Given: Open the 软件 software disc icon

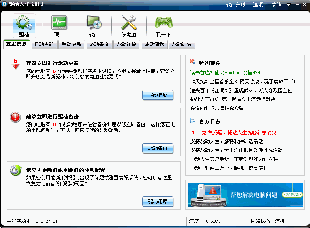Looking at the screenshot, I should (94, 25).
